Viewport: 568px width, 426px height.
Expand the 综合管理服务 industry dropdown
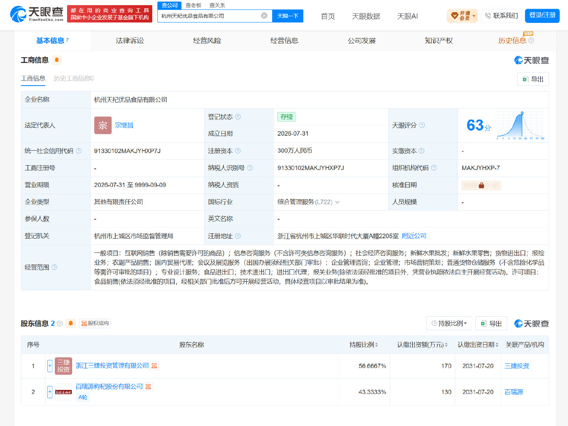[x=337, y=202]
